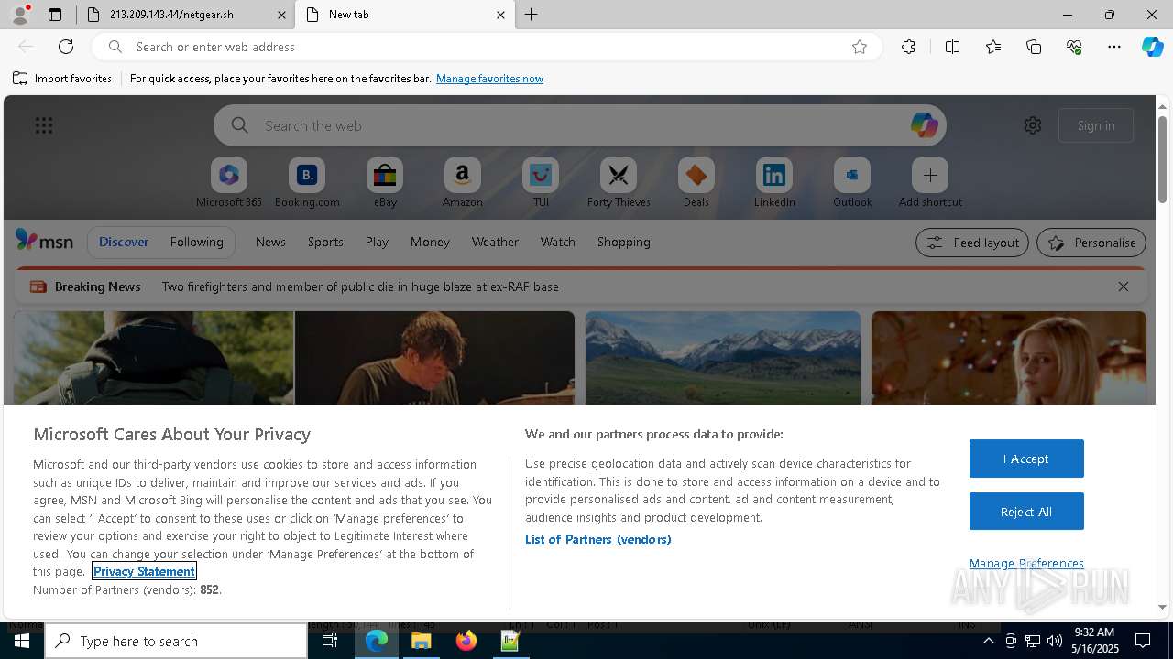Focus the taskbar Type here to search box

click(x=176, y=641)
